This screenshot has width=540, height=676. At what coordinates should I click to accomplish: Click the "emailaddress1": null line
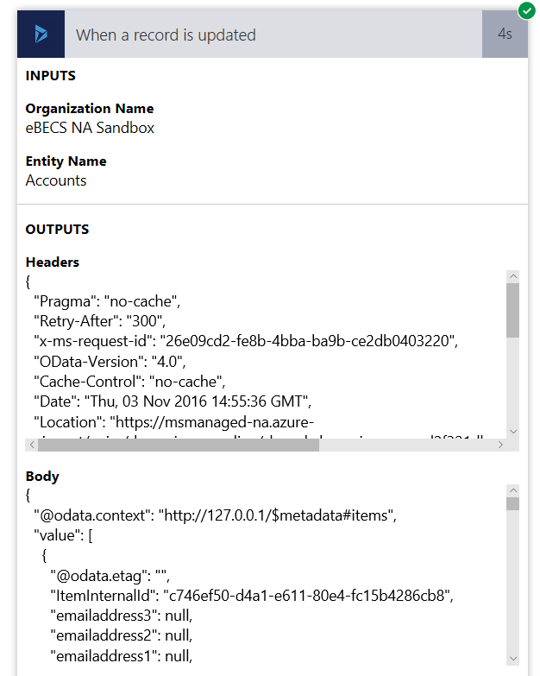[x=122, y=656]
